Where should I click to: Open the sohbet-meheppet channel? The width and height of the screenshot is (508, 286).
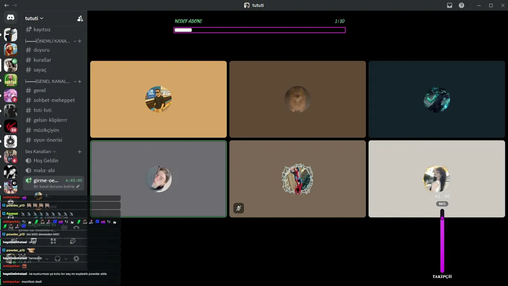(x=54, y=100)
